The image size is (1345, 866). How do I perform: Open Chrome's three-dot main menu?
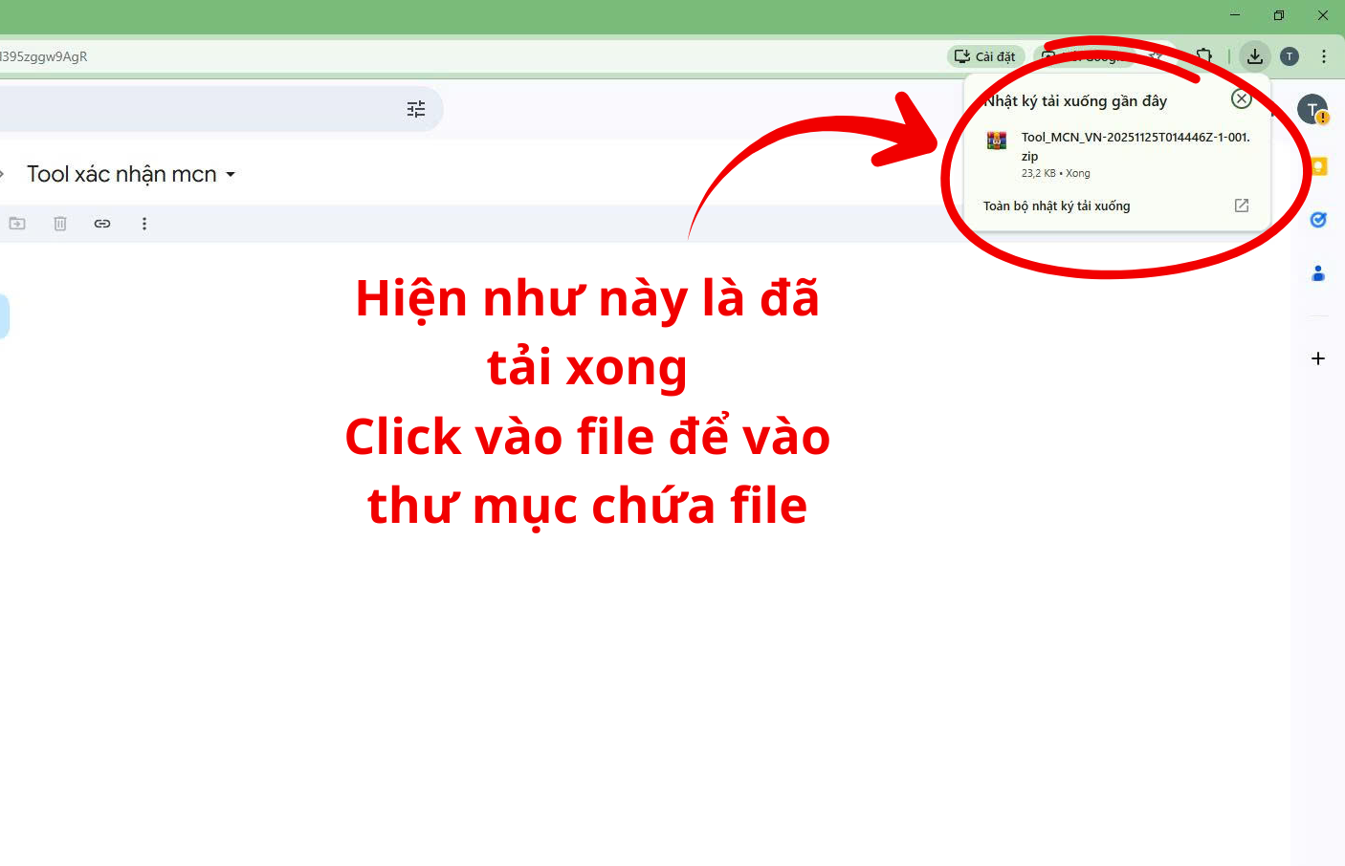pos(1324,56)
